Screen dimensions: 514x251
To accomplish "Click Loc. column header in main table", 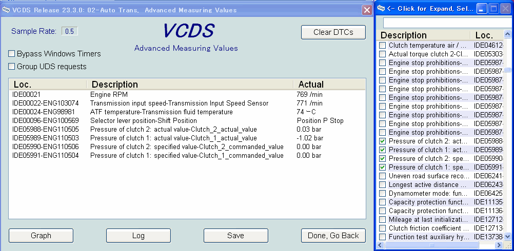I will point(47,85).
